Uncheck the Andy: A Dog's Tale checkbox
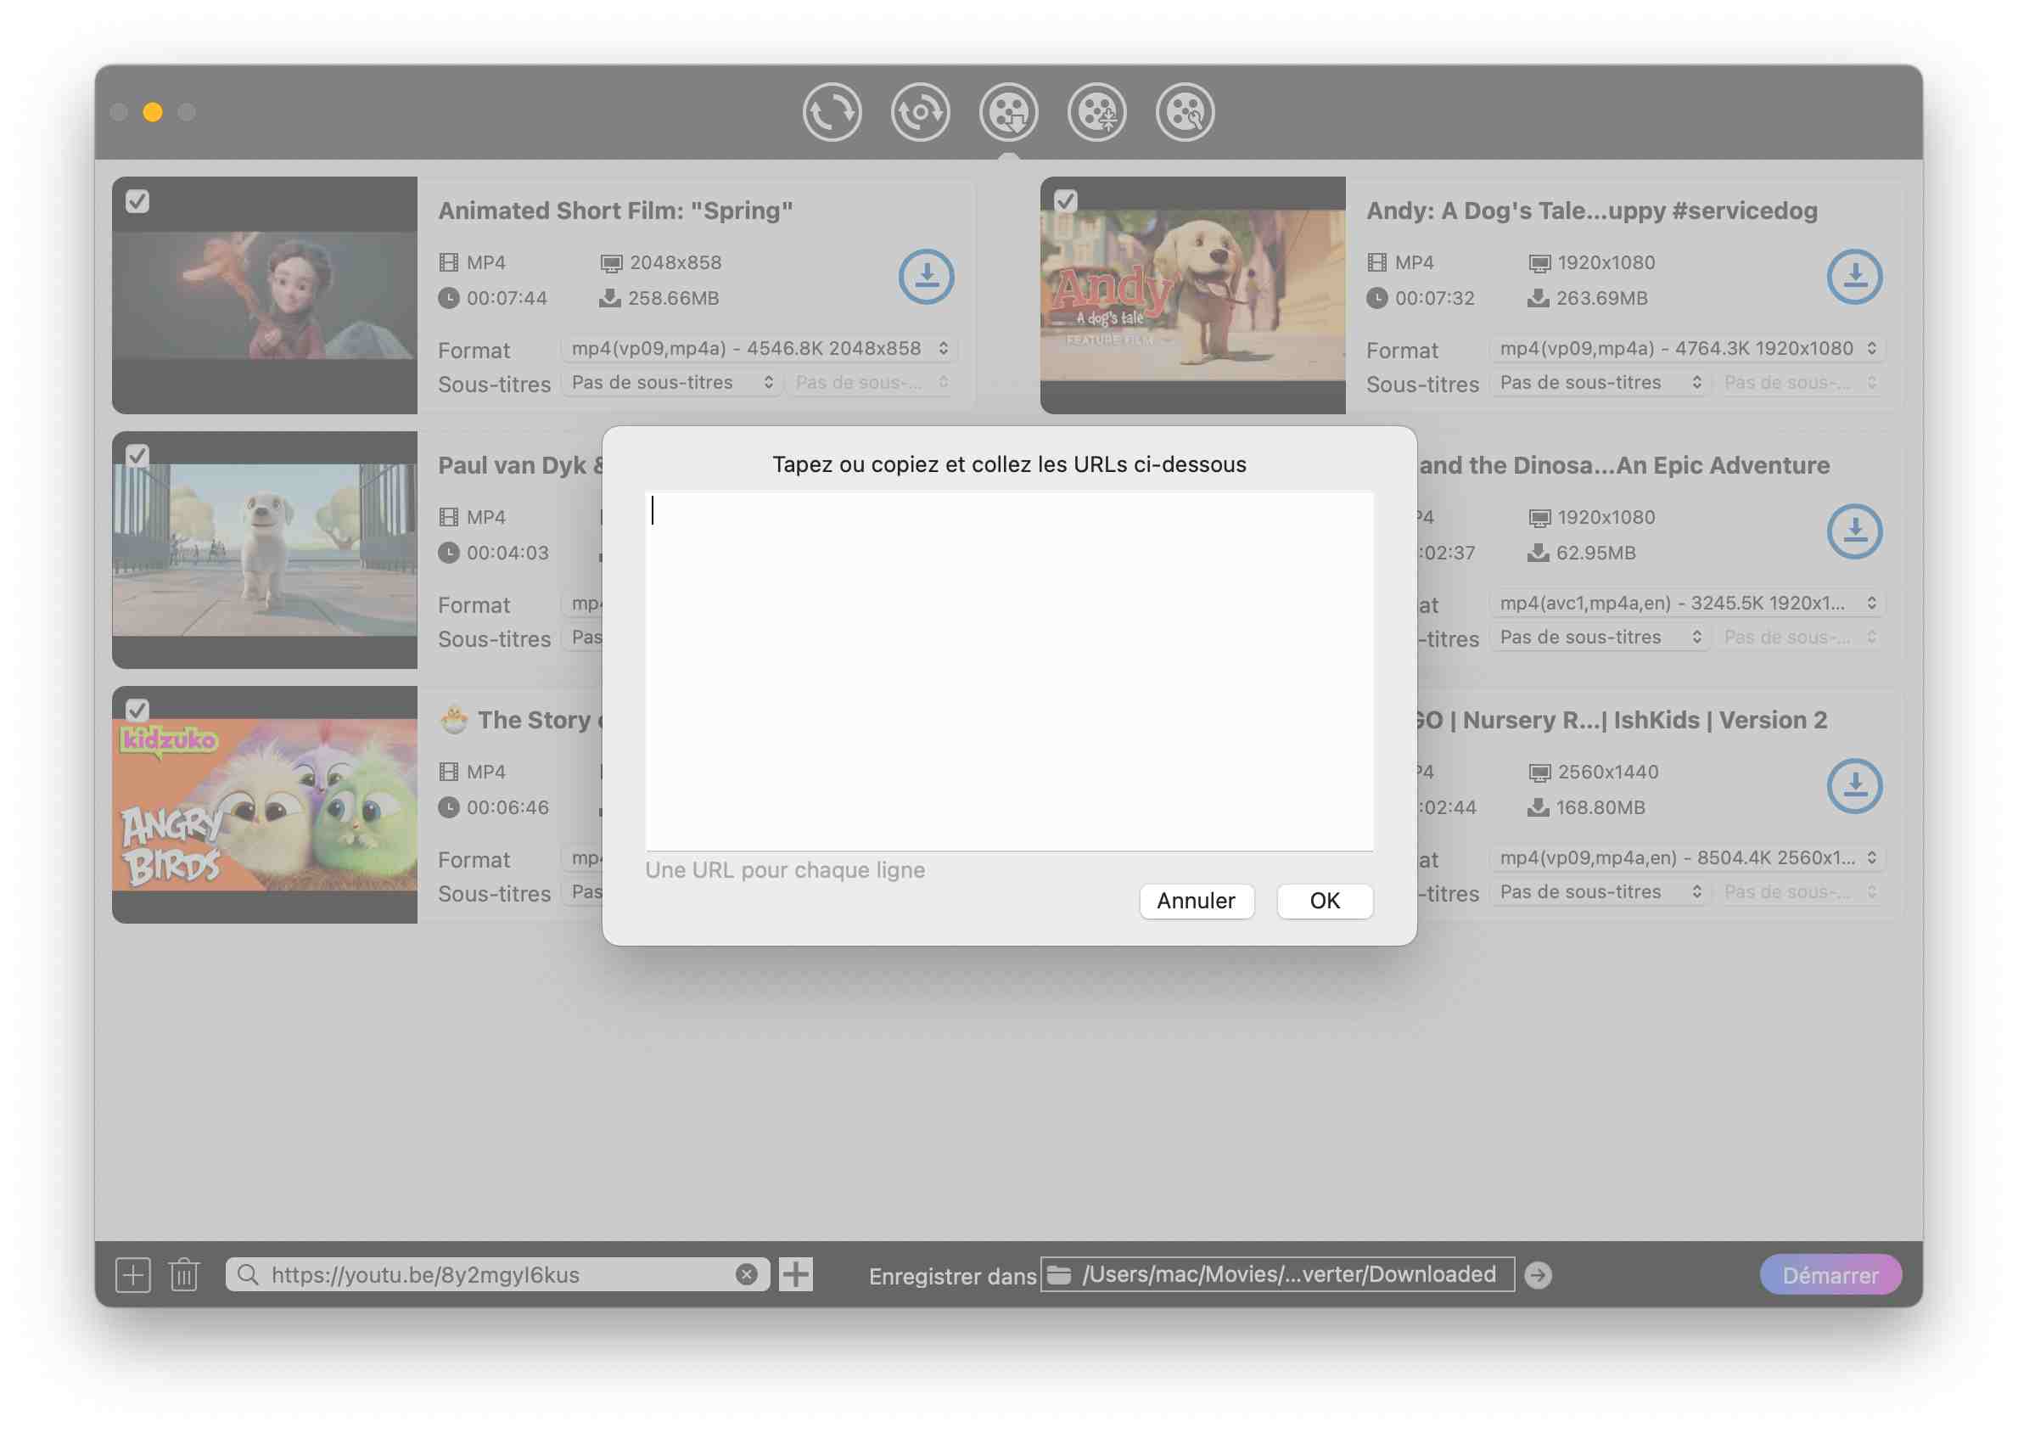 click(x=1066, y=201)
